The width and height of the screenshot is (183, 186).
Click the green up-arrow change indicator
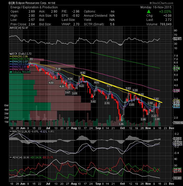(x=149, y=11)
